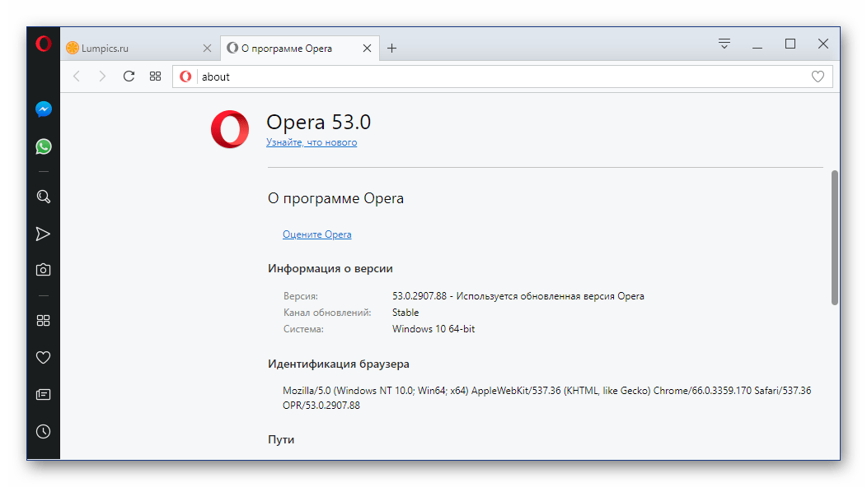The height and width of the screenshot is (487, 867).
Task: Open Speed Dial from sidebar grid icon
Action: pyautogui.click(x=44, y=321)
